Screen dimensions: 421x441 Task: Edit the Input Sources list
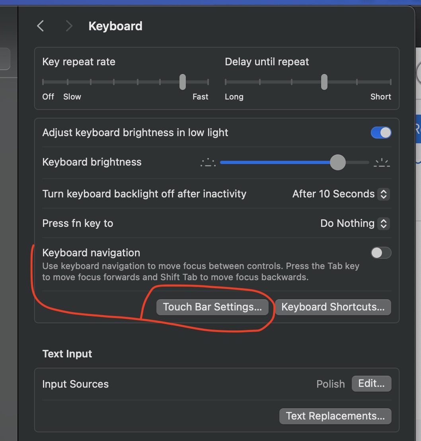click(x=371, y=383)
